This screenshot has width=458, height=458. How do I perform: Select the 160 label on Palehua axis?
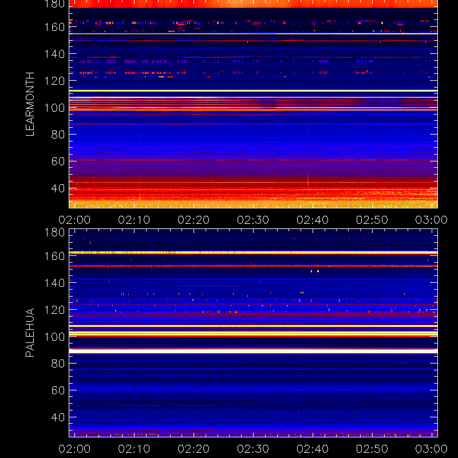click(54, 256)
